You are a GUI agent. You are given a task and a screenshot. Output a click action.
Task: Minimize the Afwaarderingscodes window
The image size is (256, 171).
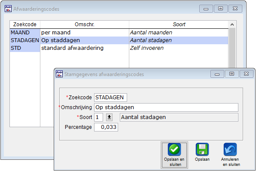pyautogui.click(x=206, y=9)
